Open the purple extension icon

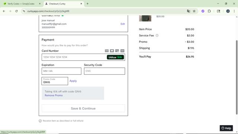coord(203,11)
